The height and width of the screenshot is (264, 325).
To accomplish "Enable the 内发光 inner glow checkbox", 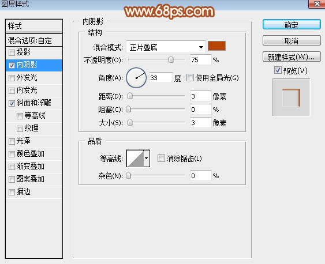I will [12, 90].
